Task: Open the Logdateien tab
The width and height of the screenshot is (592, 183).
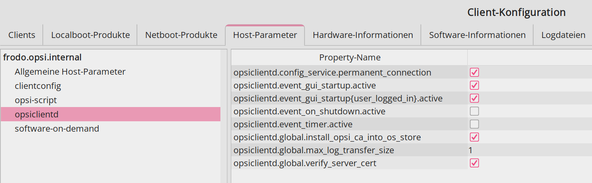Action: coord(563,35)
